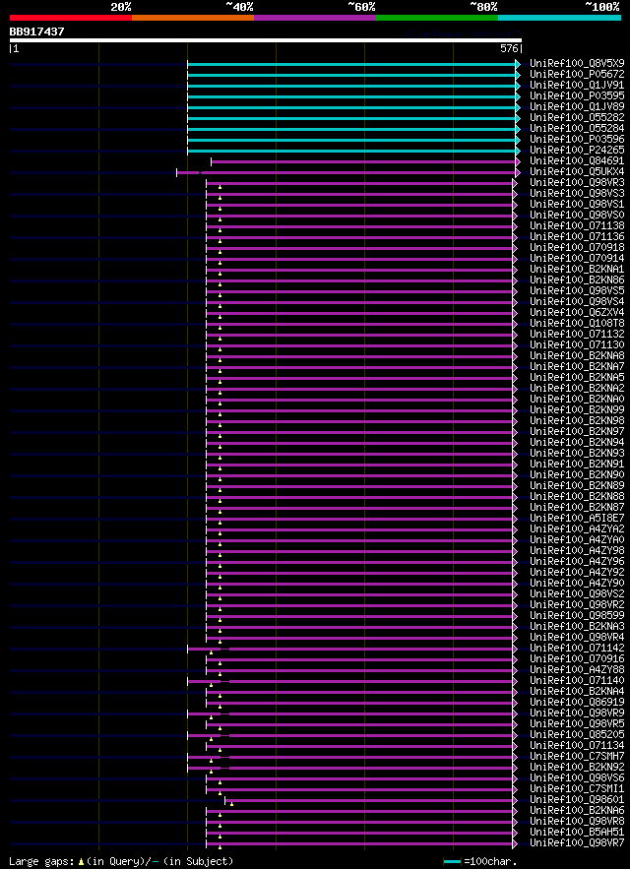Click the =100char. scale text
630x869 pixels.
click(491, 862)
